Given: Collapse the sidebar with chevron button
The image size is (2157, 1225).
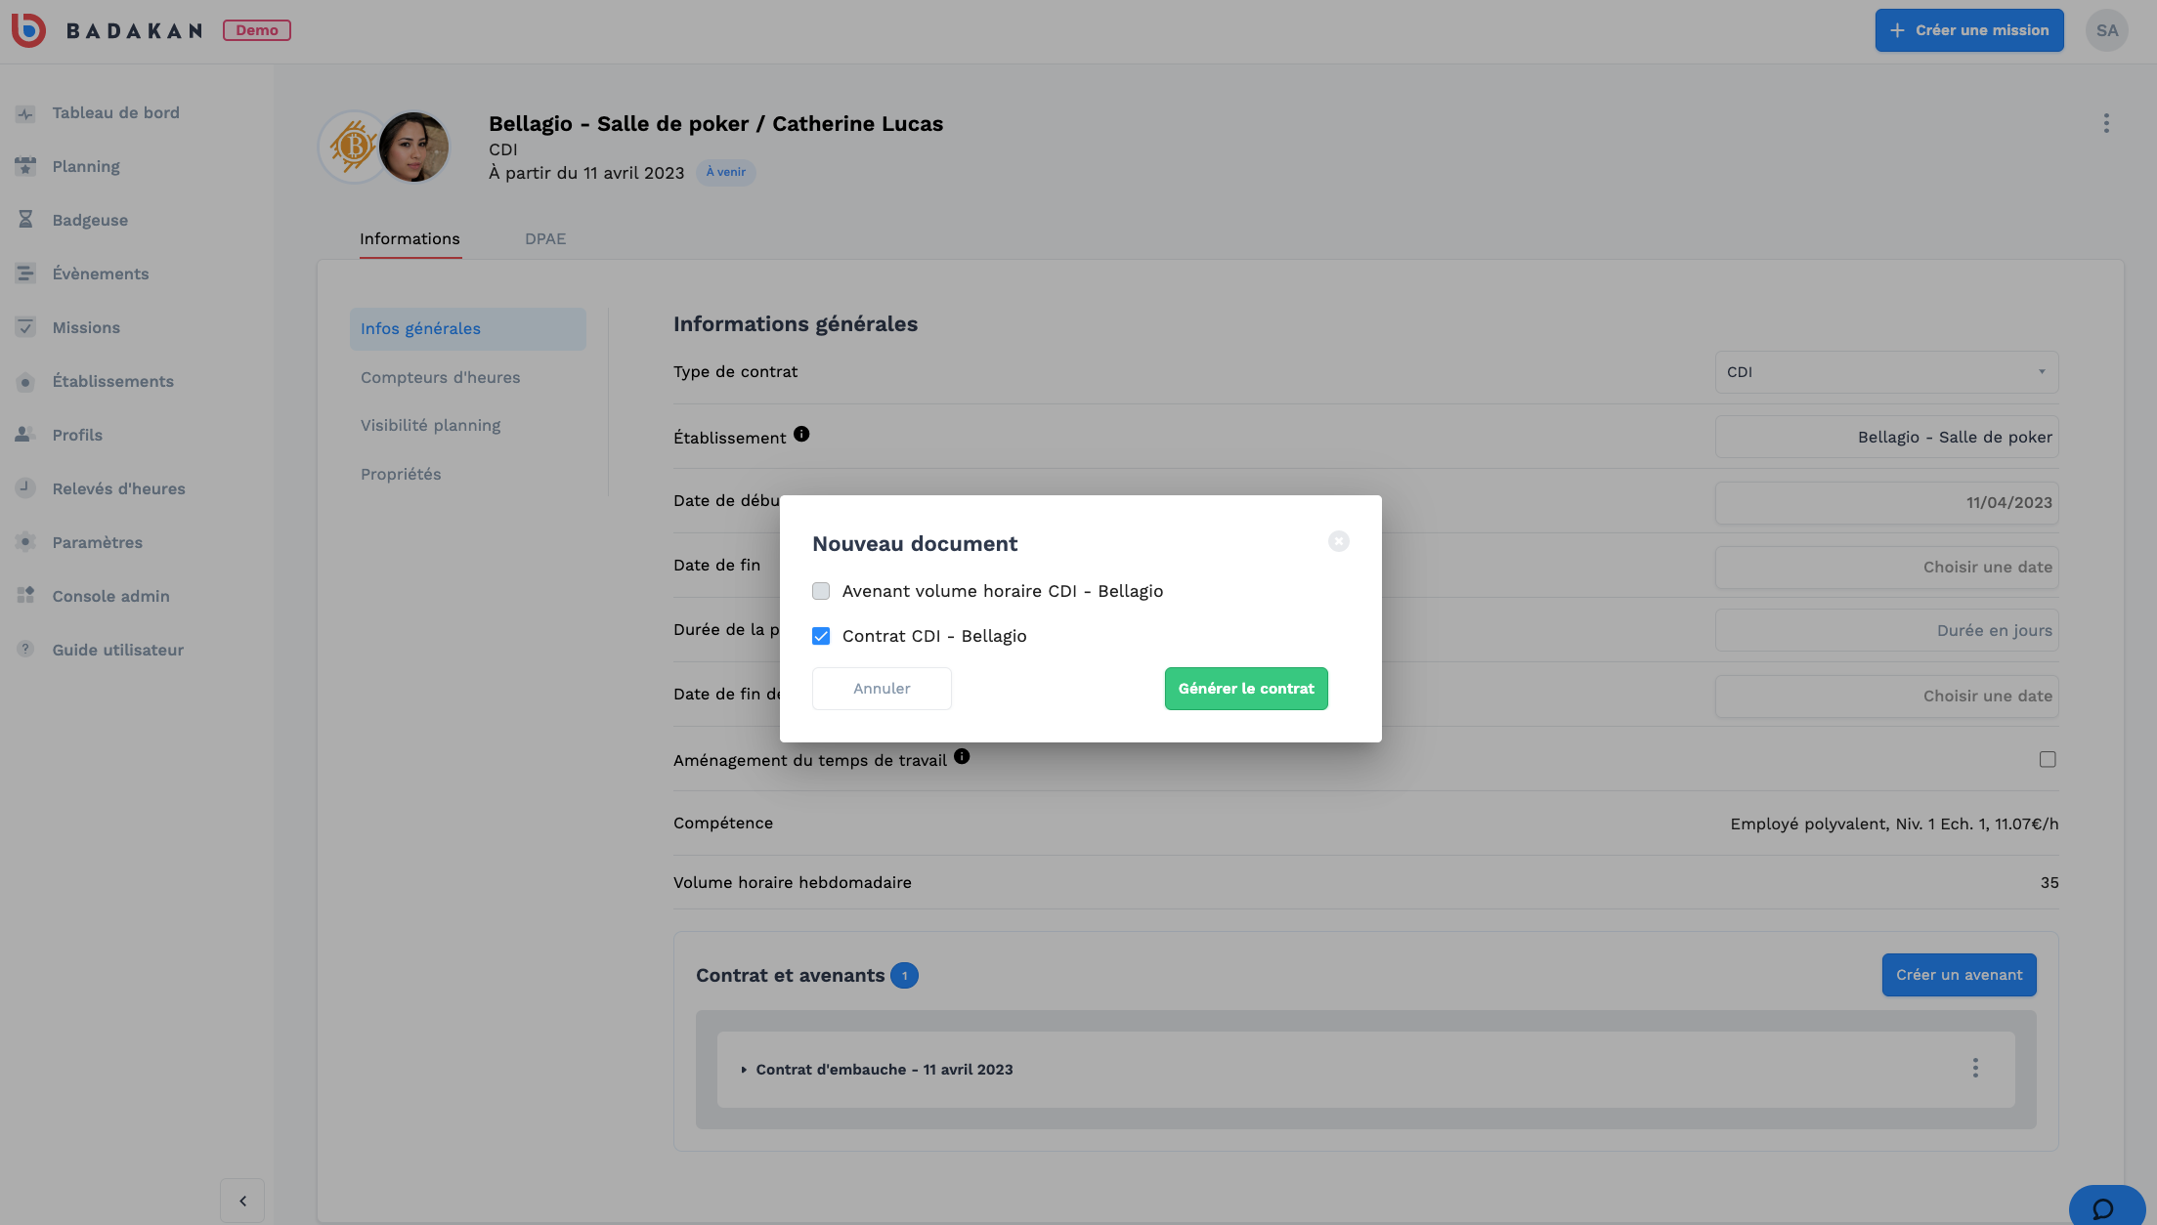Looking at the screenshot, I should pyautogui.click(x=242, y=1202).
